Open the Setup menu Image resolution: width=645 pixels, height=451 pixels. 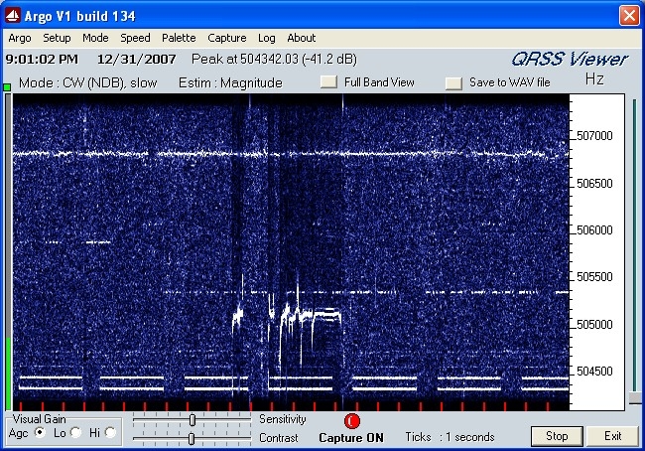pyautogui.click(x=57, y=38)
